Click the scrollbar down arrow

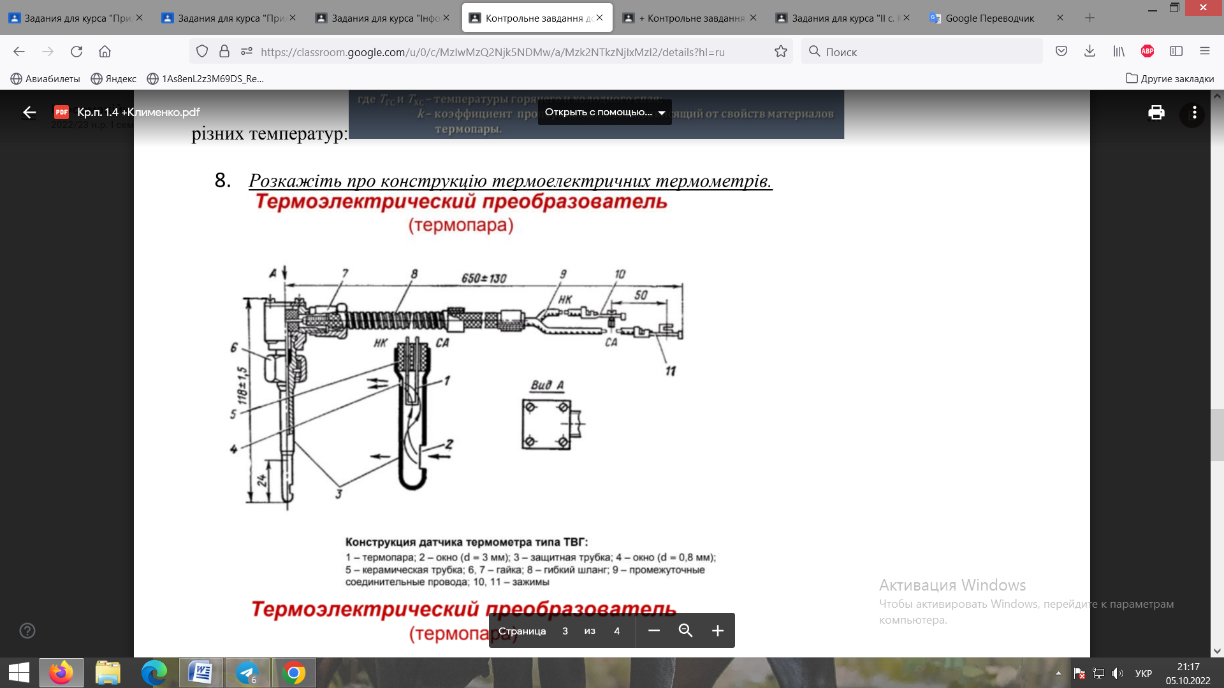1217,651
